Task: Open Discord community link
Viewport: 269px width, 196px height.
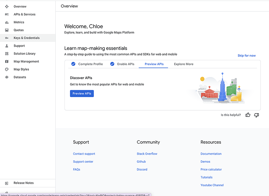Action: coord(142,169)
